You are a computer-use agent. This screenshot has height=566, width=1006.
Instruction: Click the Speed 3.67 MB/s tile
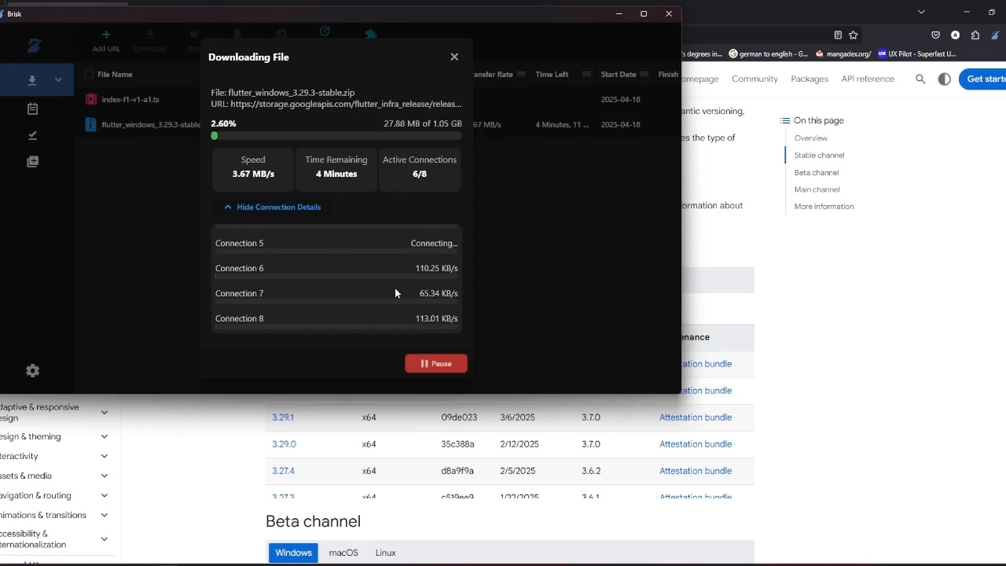point(253,169)
